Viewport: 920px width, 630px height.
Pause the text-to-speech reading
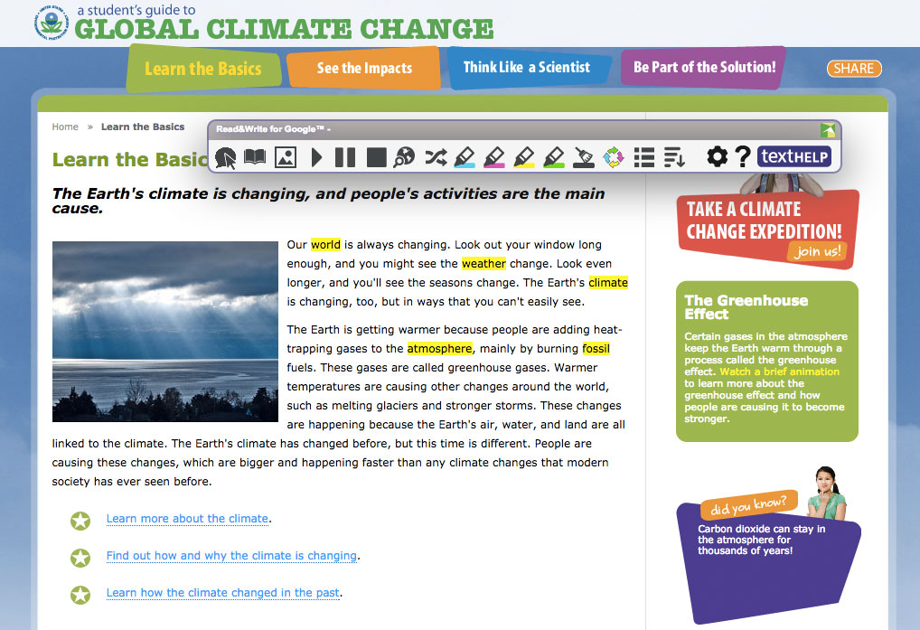click(x=345, y=157)
